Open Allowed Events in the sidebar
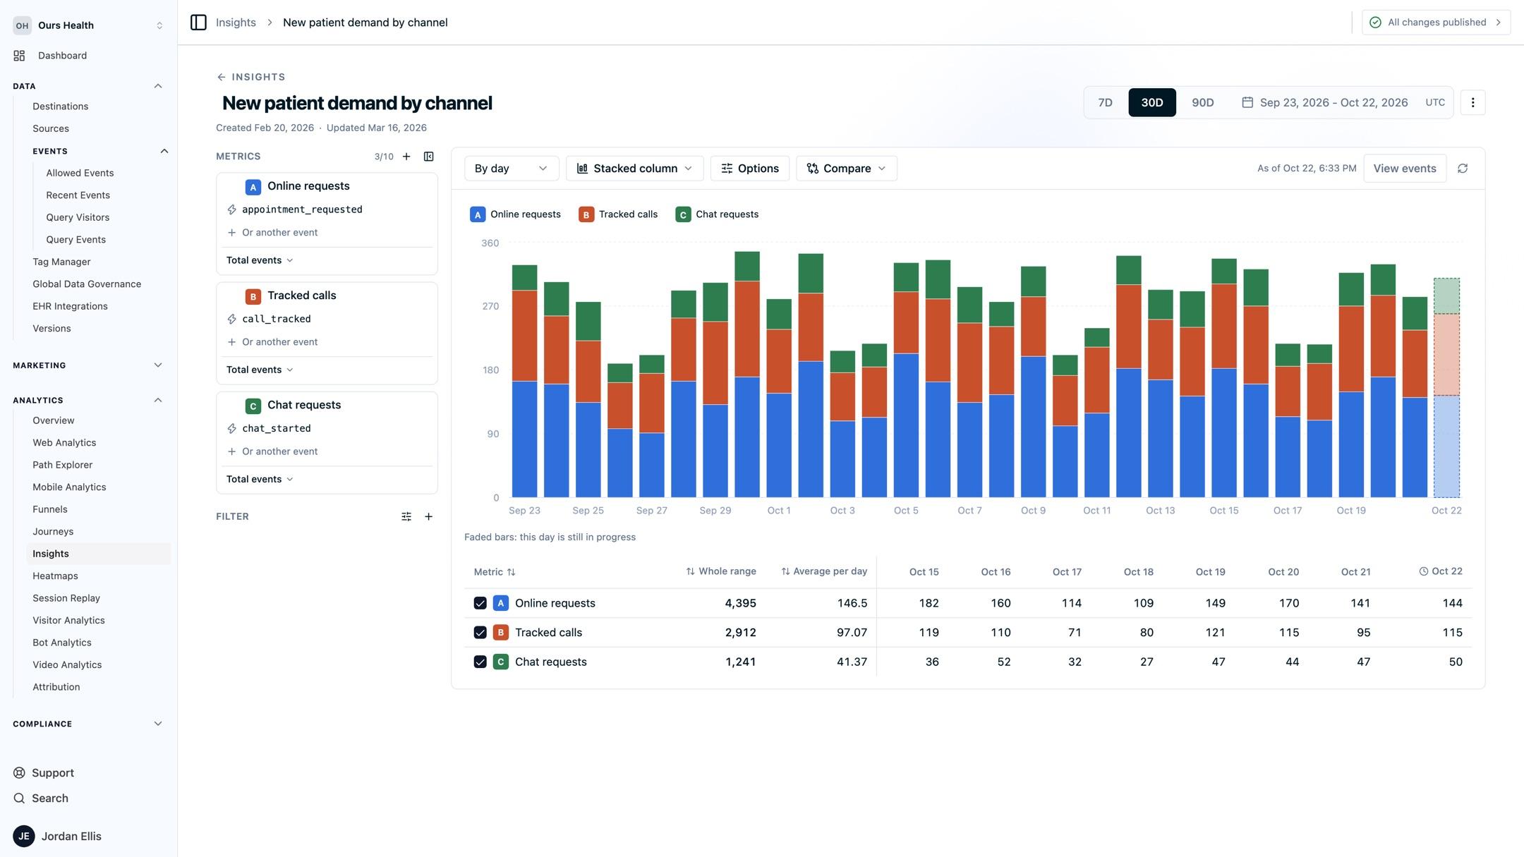The image size is (1524, 857). click(80, 173)
